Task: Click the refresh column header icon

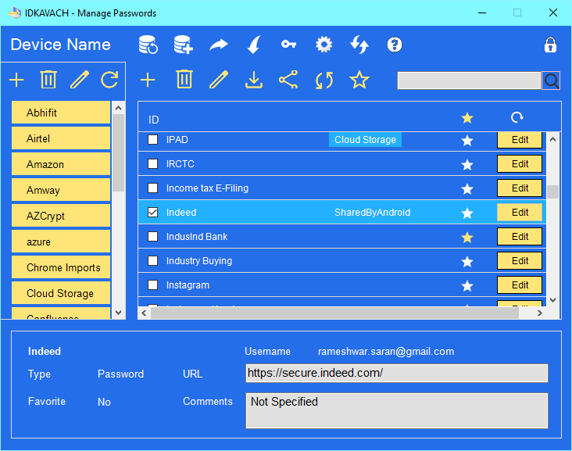Action: (x=517, y=117)
